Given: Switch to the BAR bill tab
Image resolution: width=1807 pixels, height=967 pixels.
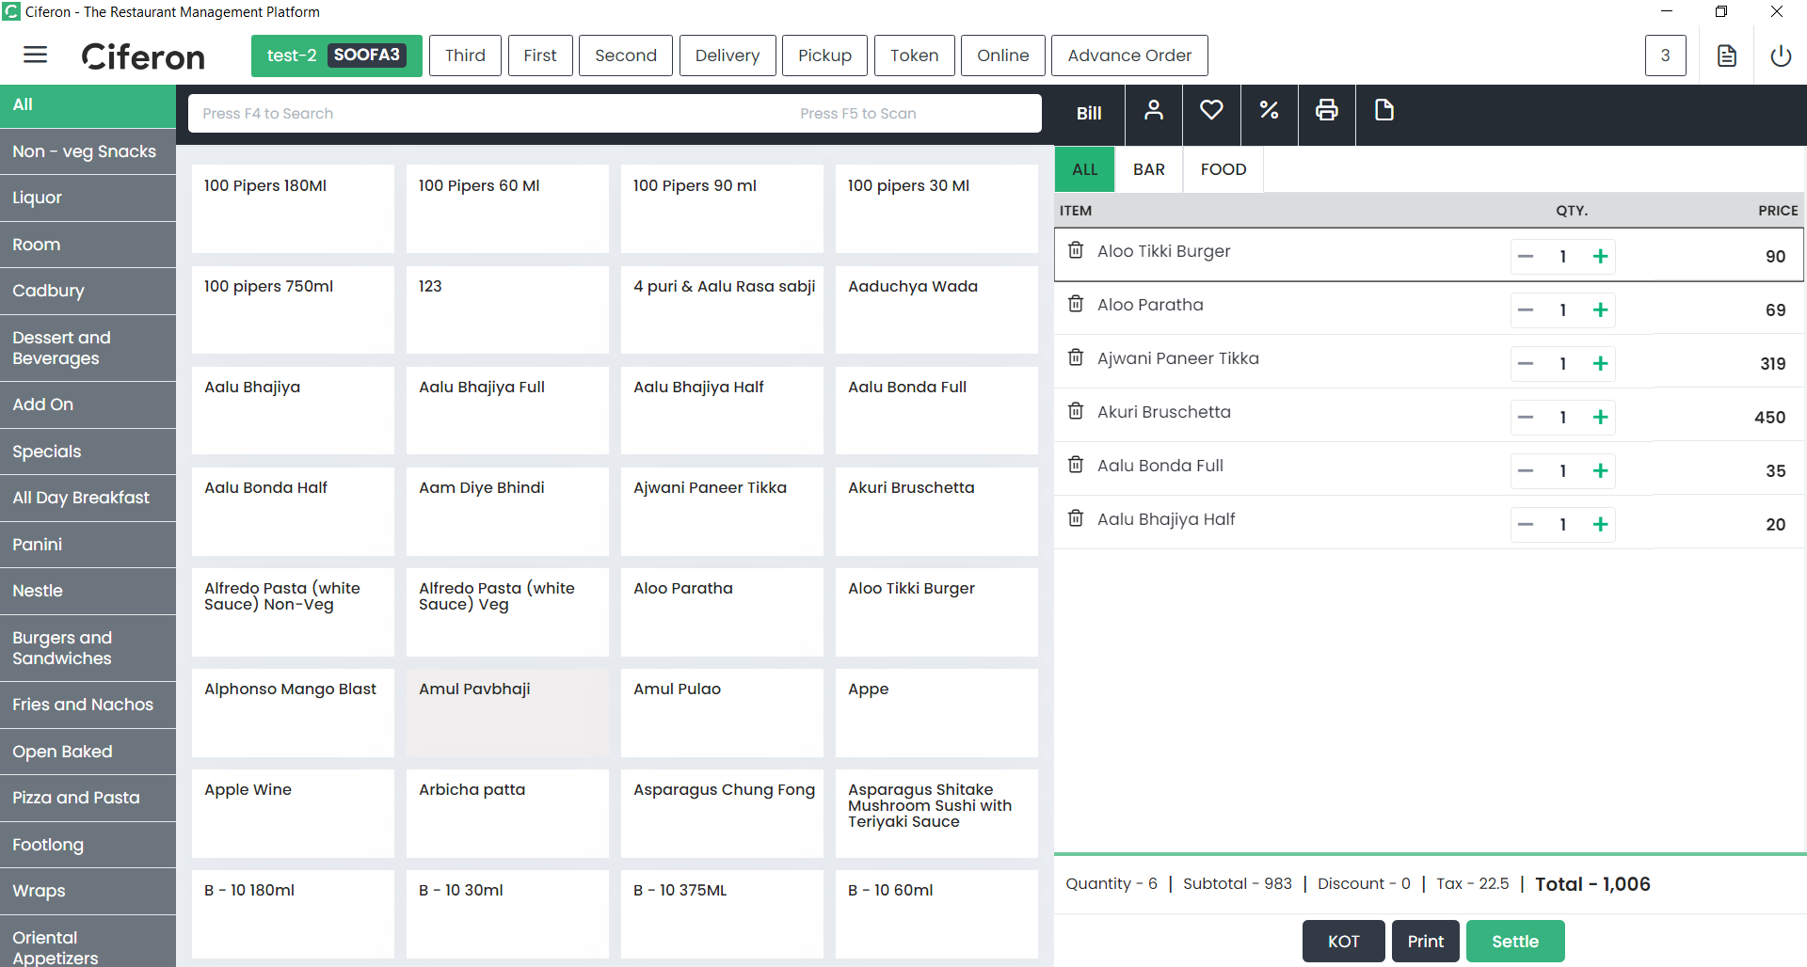Looking at the screenshot, I should coord(1148,169).
